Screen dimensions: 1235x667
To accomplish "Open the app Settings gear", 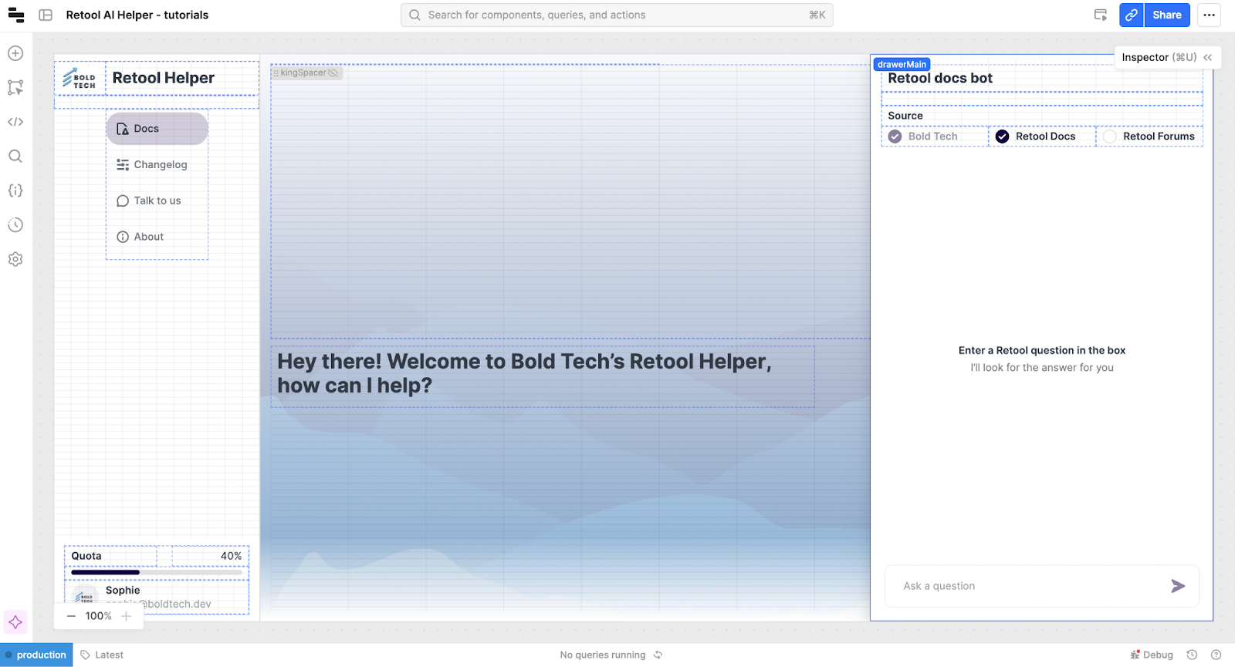I will [x=15, y=260].
